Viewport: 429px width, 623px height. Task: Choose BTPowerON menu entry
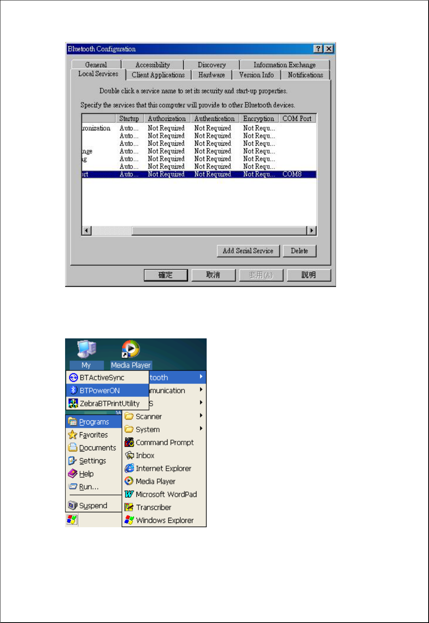[x=107, y=390]
